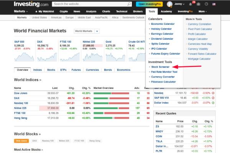Image resolution: width=230 pixels, height=153 pixels.
Task: Switch to the Futures tab
Action: (76, 70)
